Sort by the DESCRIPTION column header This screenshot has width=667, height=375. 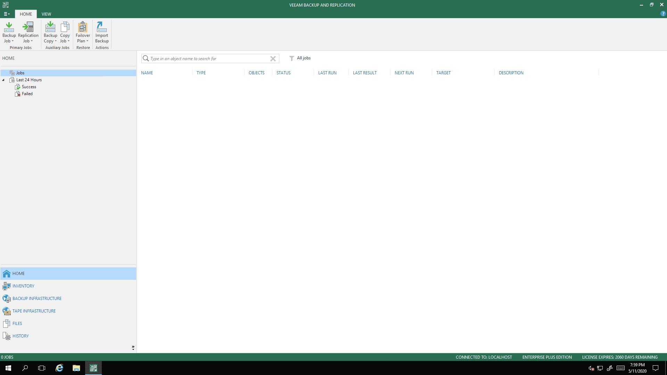tap(511, 73)
